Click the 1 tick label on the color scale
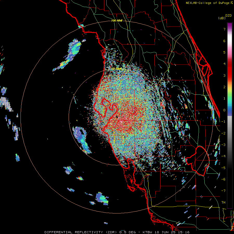This screenshot has width=234, height=234. [224, 99]
